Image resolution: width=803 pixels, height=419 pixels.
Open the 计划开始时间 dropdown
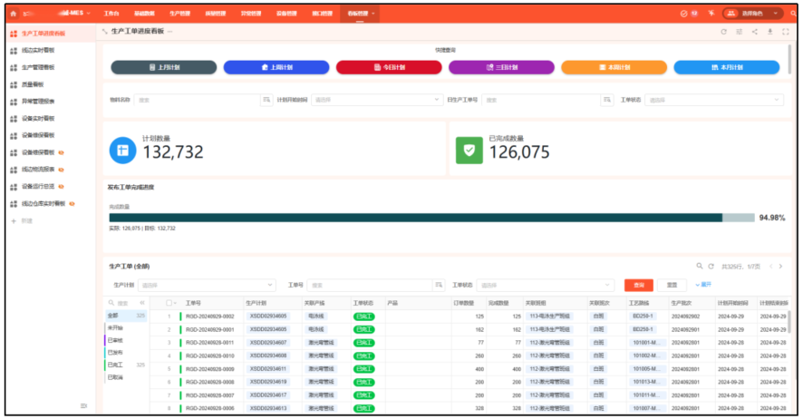[x=377, y=100]
